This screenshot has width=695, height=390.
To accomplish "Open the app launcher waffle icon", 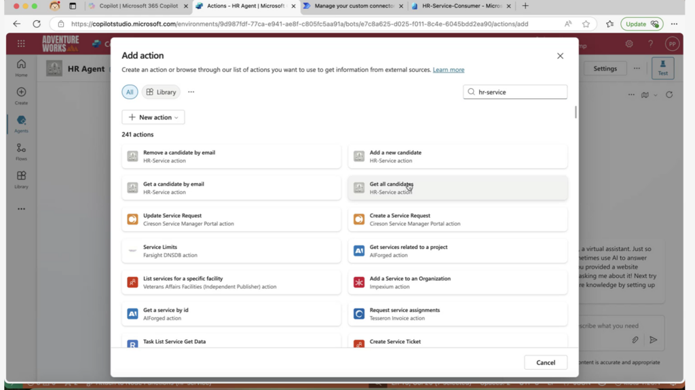I will (x=21, y=43).
